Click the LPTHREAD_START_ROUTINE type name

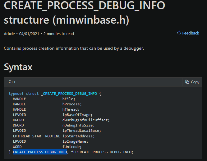click(36, 136)
